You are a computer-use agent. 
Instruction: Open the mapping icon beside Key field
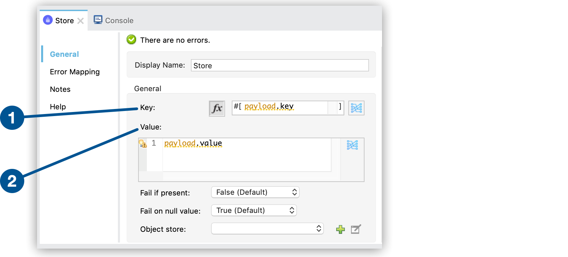click(x=356, y=108)
